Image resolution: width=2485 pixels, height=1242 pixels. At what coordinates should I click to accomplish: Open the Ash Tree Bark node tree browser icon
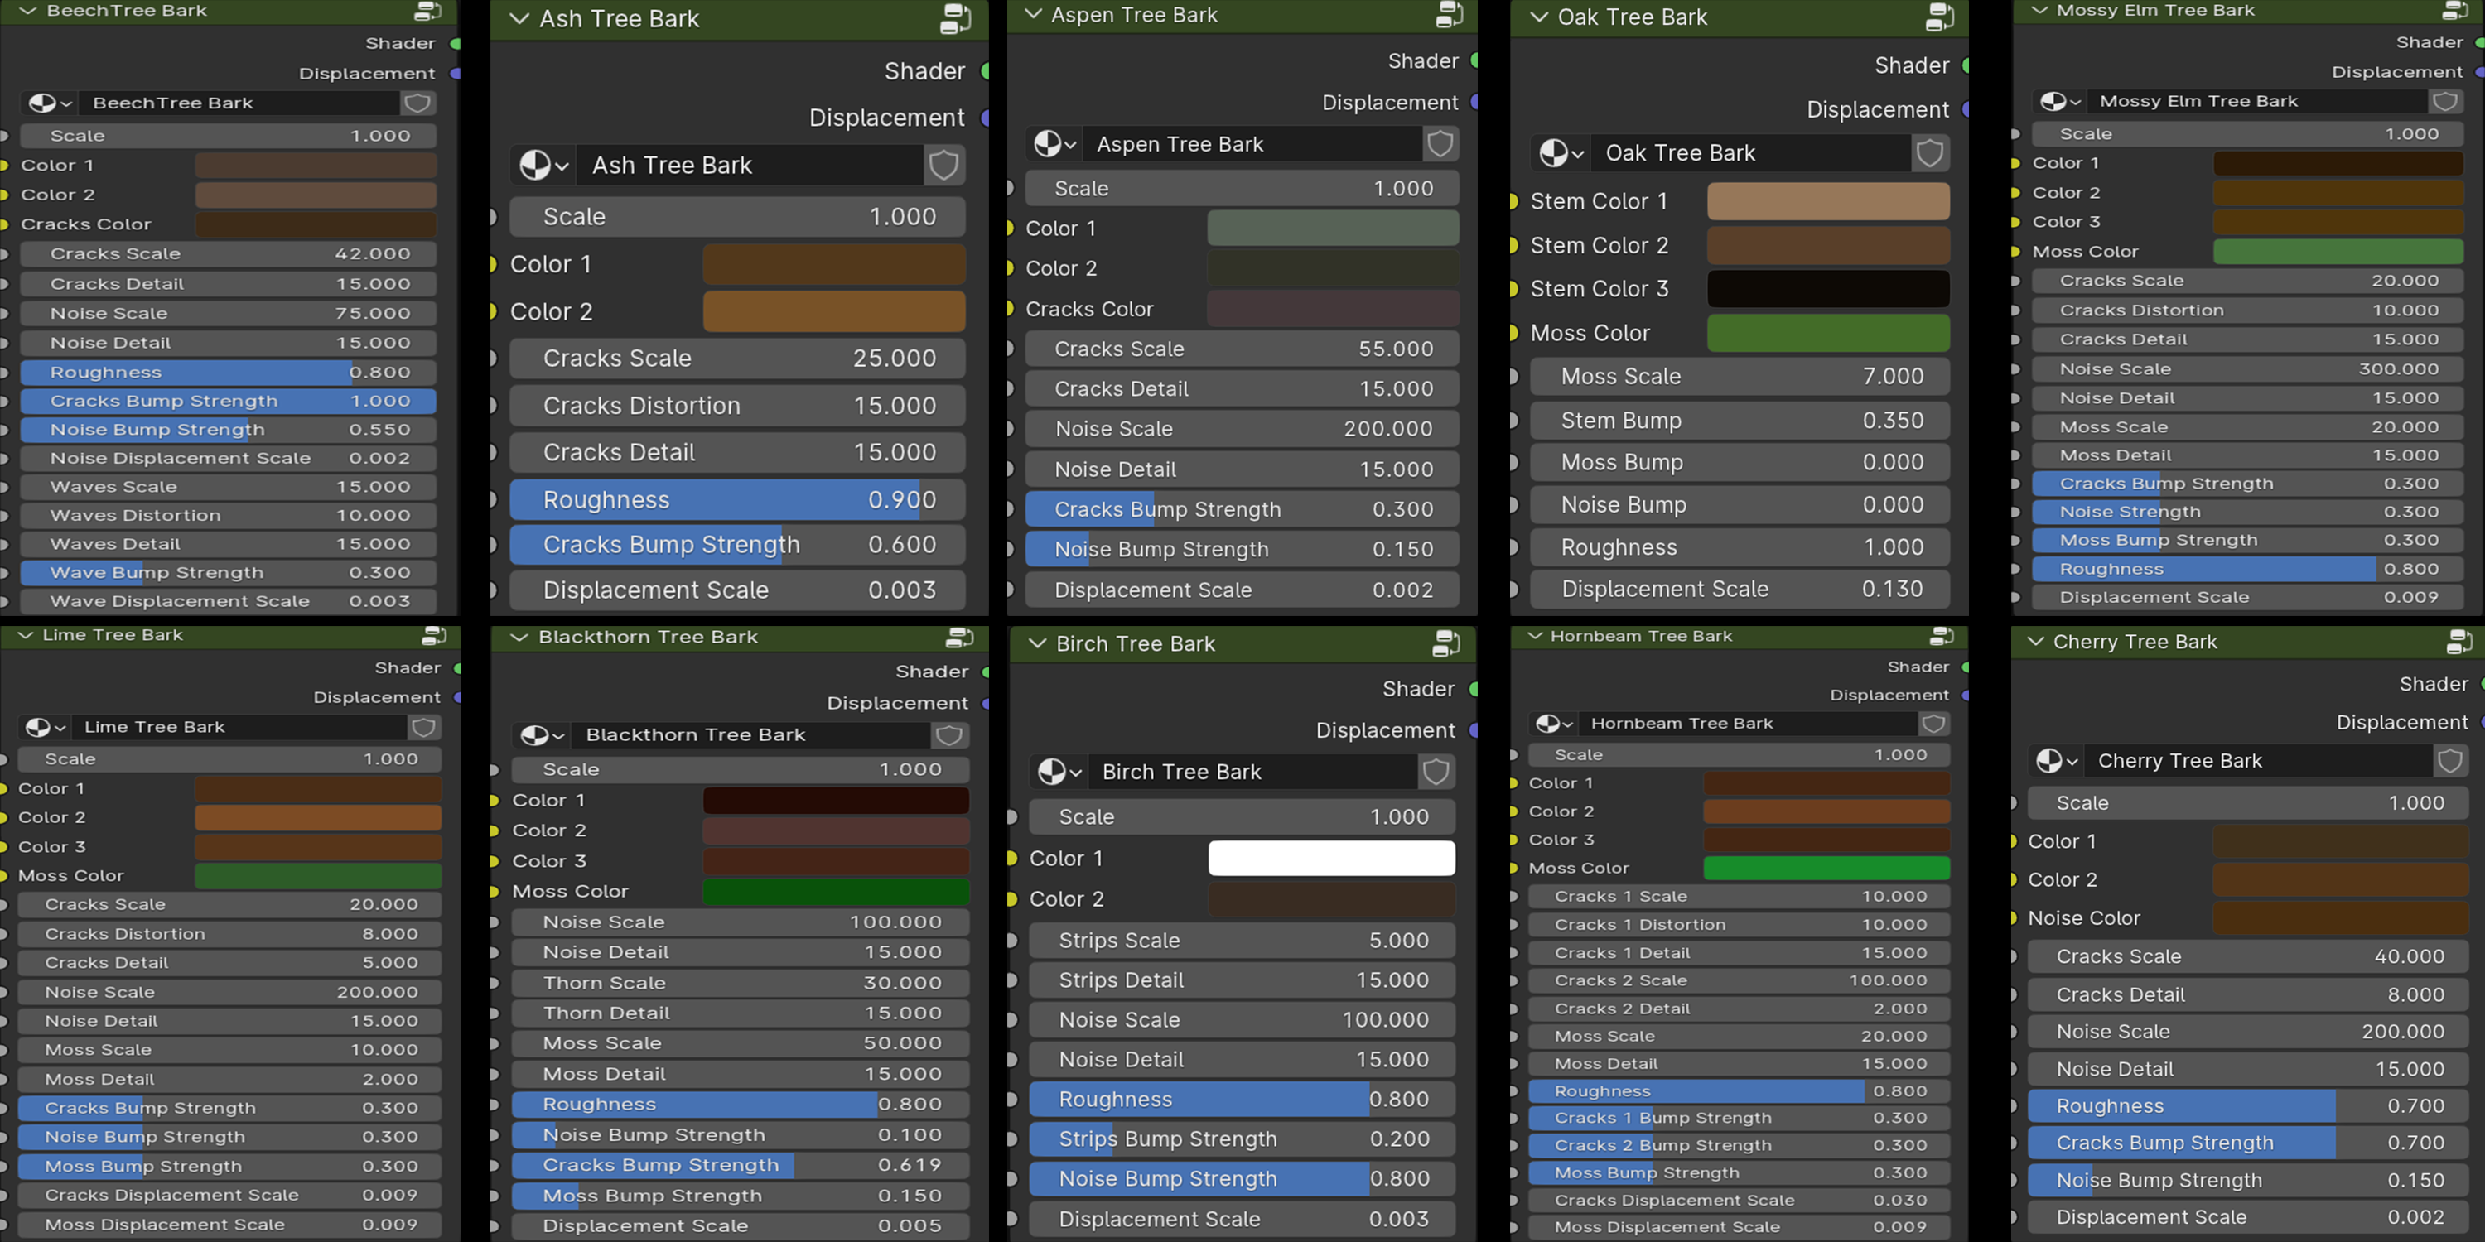click(x=543, y=165)
